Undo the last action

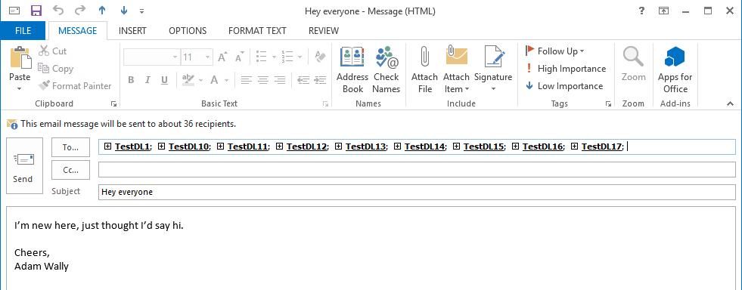(x=57, y=11)
